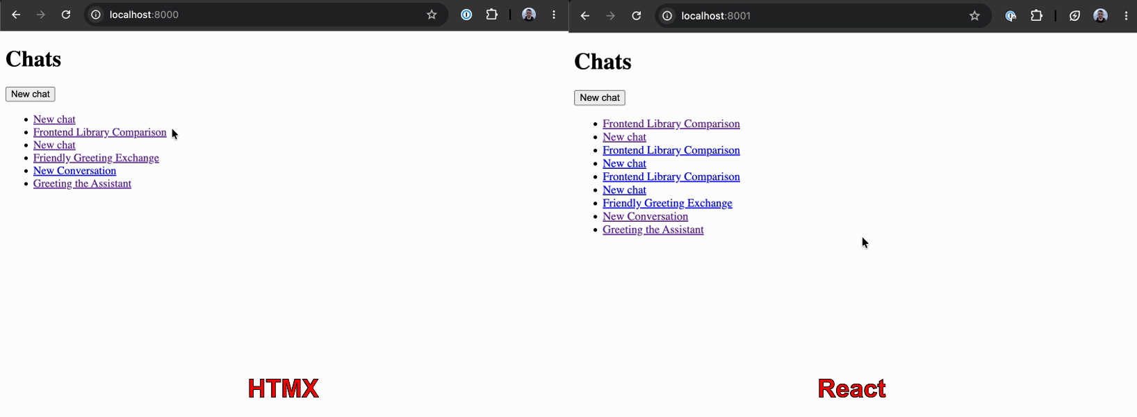
Task: Open Frontend Library Comparison link on localhost:8000 page
Action: (100, 132)
